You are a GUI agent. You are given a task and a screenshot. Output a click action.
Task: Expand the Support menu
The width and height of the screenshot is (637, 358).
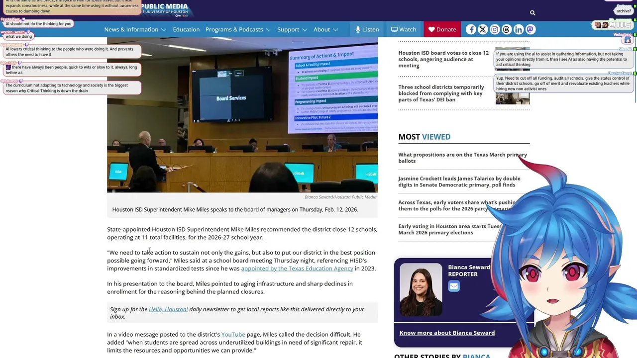point(292,29)
